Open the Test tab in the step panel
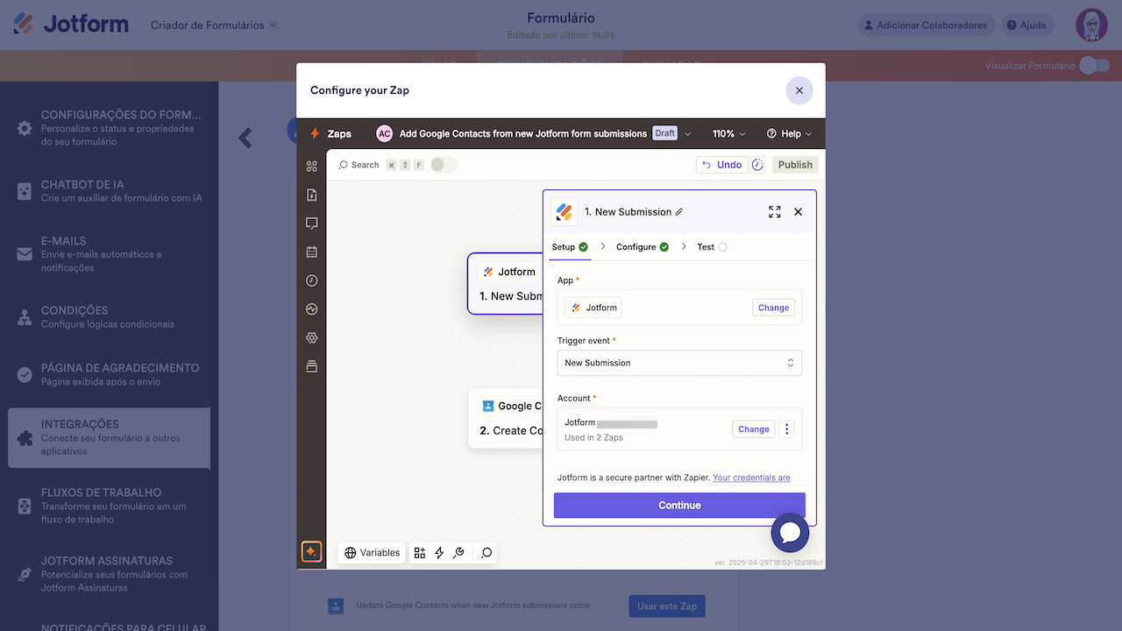Image resolution: width=1122 pixels, height=631 pixels. click(704, 246)
